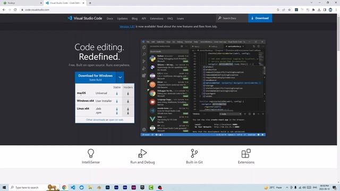Click the open on web link
Viewport: 340px width, 191px height.
click(116, 120)
